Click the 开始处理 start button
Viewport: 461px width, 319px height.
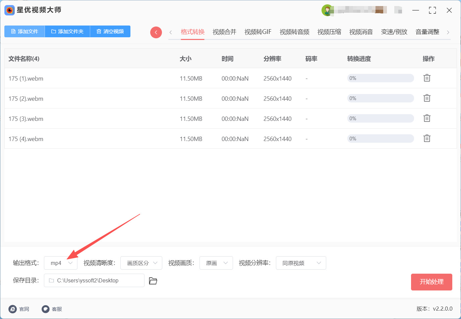pyautogui.click(x=431, y=282)
